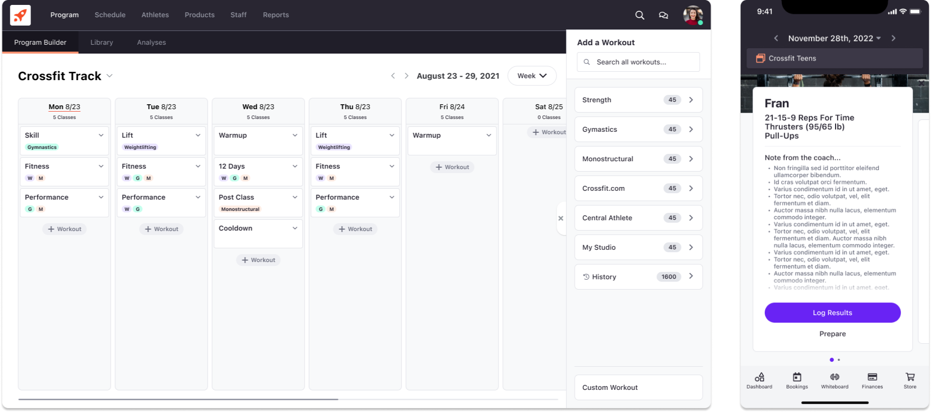931x412 pixels.
Task: Open Whiteboard in mobile bottom bar
Action: pos(835,381)
